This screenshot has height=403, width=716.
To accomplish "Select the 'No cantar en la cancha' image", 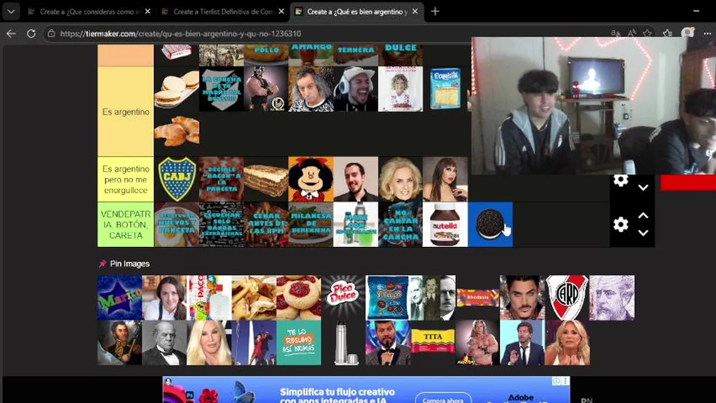I will pos(401,224).
